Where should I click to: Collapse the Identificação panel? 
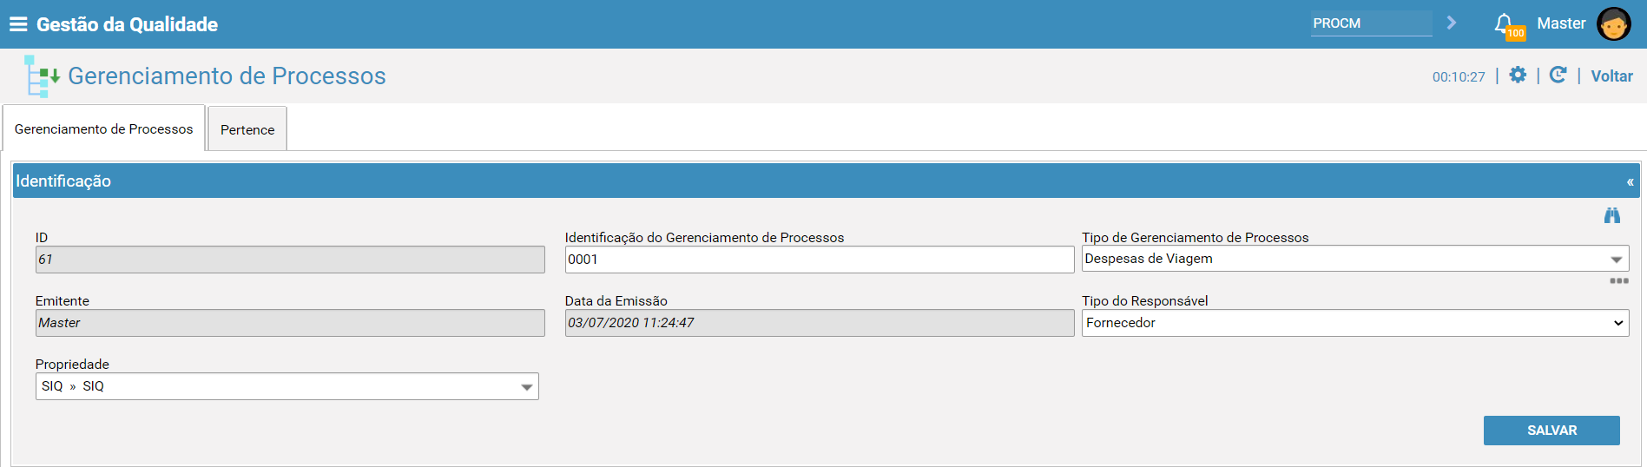[x=1630, y=181]
